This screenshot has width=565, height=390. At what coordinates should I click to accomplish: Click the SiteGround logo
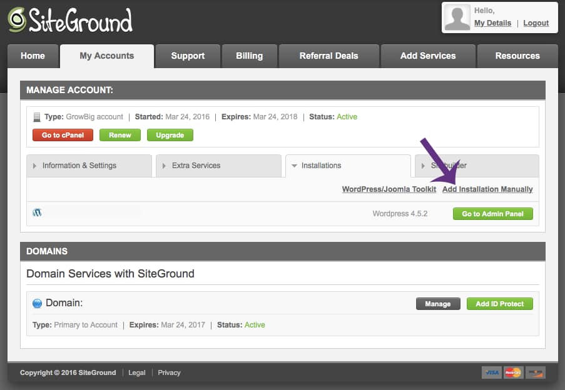[x=70, y=20]
